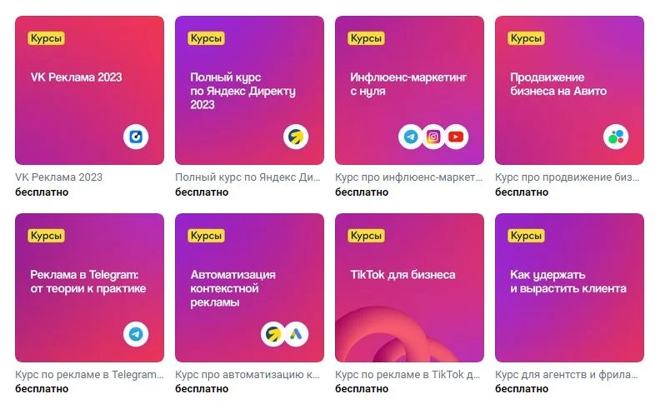Click the VK Ads icon on first card
Image resolution: width=660 pixels, height=409 pixels.
(x=136, y=137)
